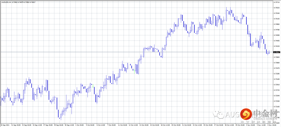Click the AUDUSD,H4 chart title text
This screenshot has width=281, height=127.
[5, 2]
